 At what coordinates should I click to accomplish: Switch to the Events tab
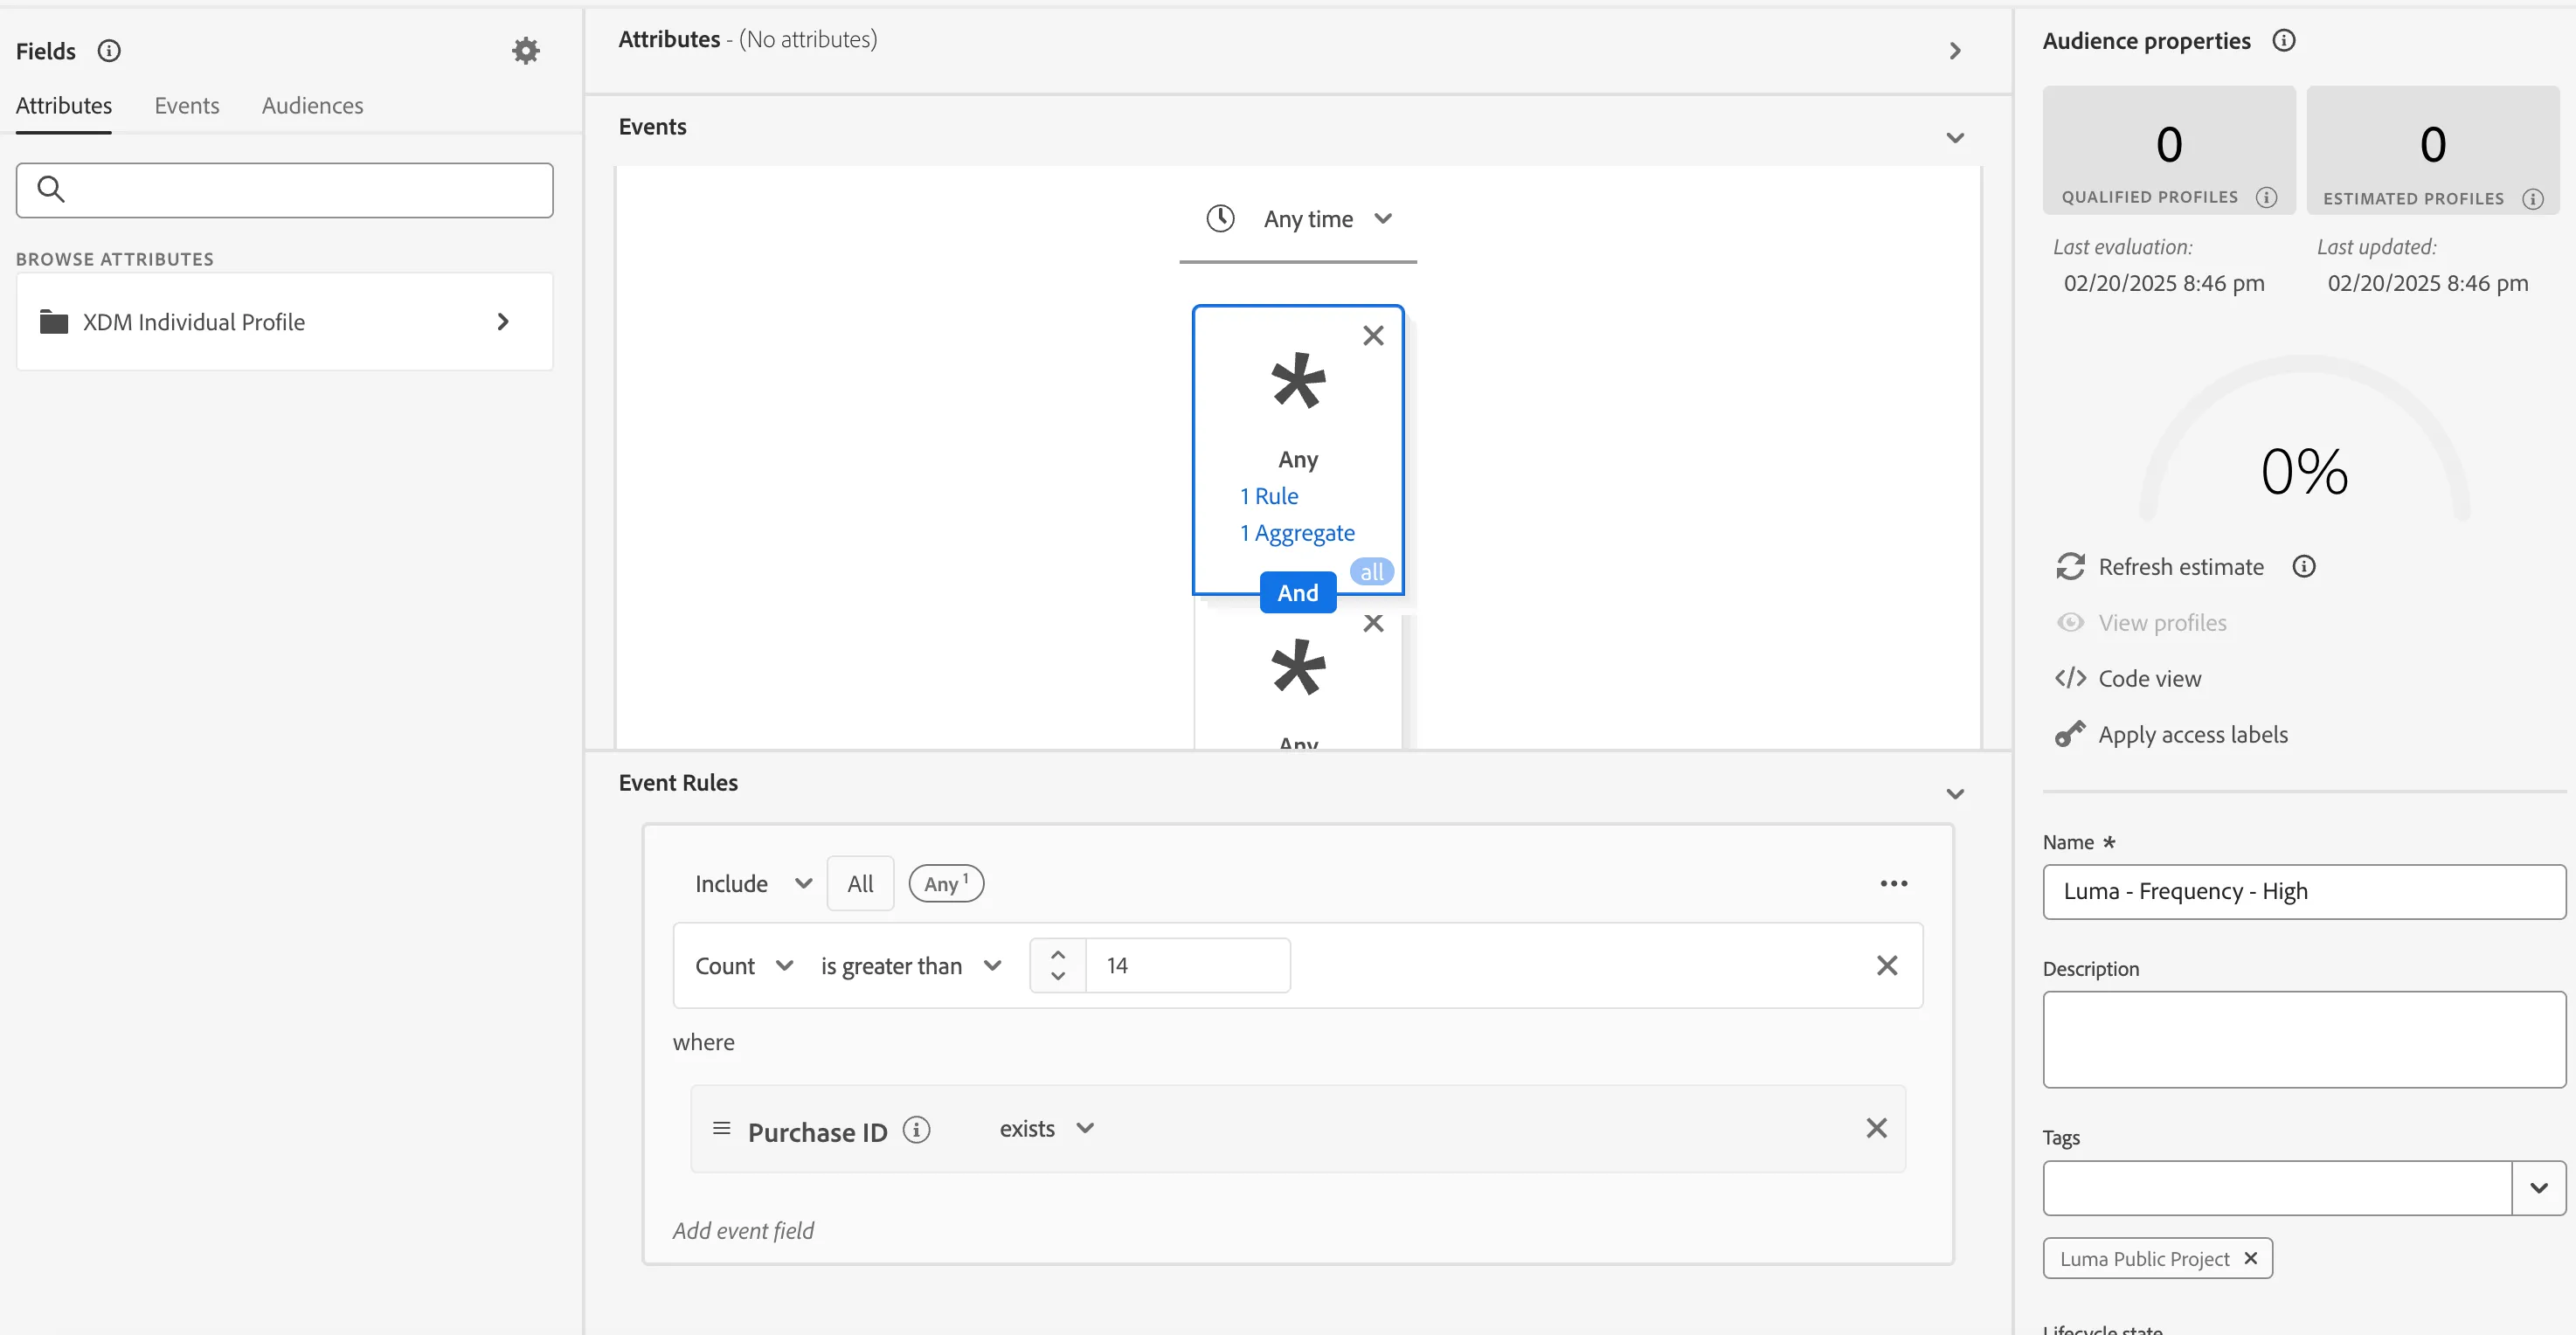click(x=187, y=106)
